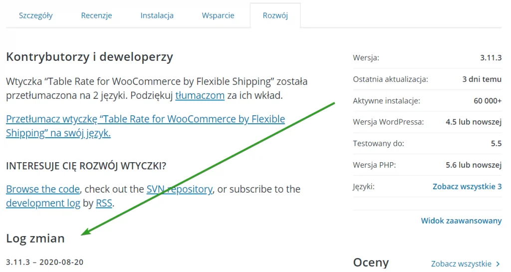Open the Szczegóły tab
The height and width of the screenshot is (272, 511).
coord(35,15)
